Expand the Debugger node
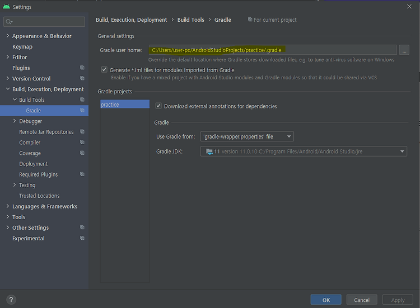This screenshot has height=308, width=420. [15, 121]
